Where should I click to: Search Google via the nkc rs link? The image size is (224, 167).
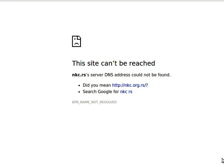click(x=126, y=92)
